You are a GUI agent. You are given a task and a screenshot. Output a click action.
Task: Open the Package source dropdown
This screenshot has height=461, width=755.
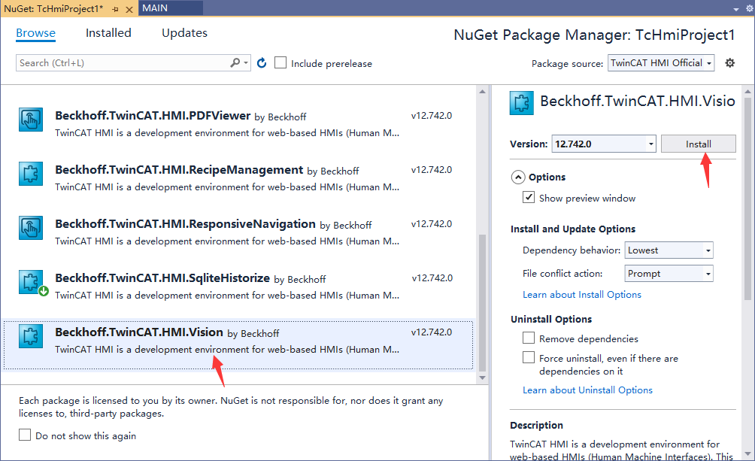(661, 63)
